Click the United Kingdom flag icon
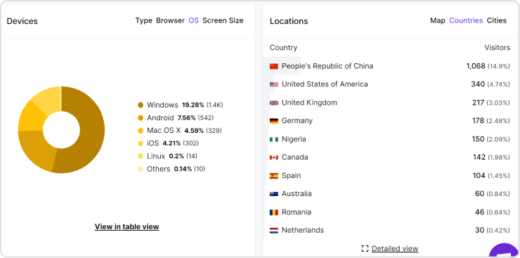The height and width of the screenshot is (258, 520). 273,103
